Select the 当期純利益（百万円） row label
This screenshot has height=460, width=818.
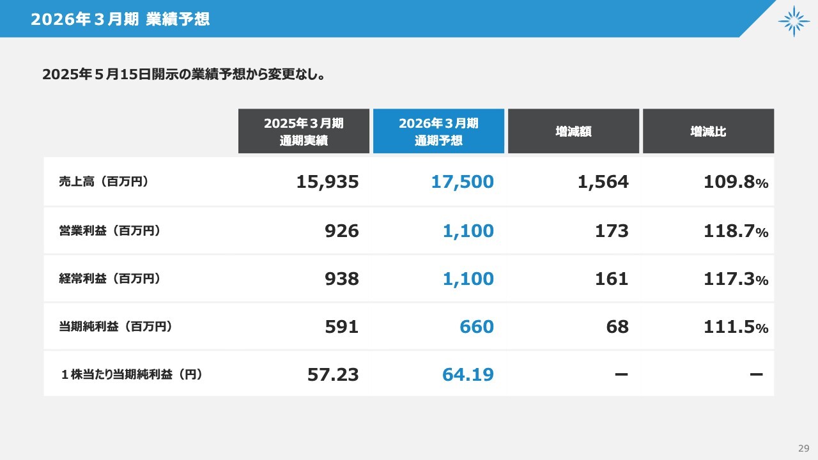115,326
